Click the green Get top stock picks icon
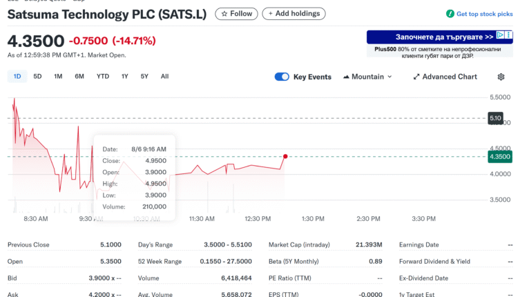 450,14
